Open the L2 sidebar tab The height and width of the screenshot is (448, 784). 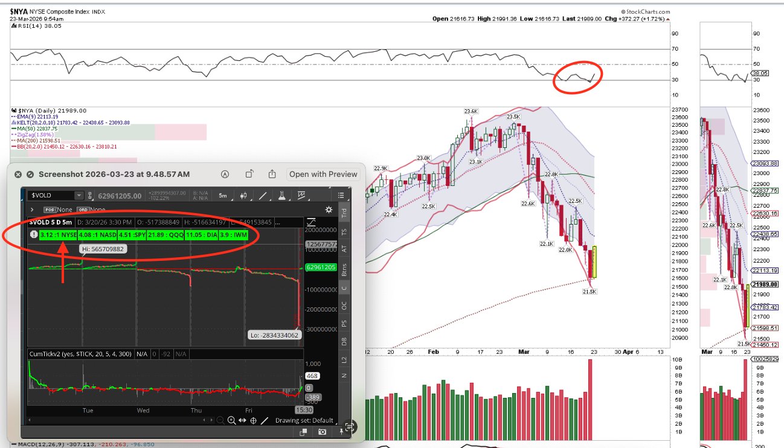click(x=344, y=359)
